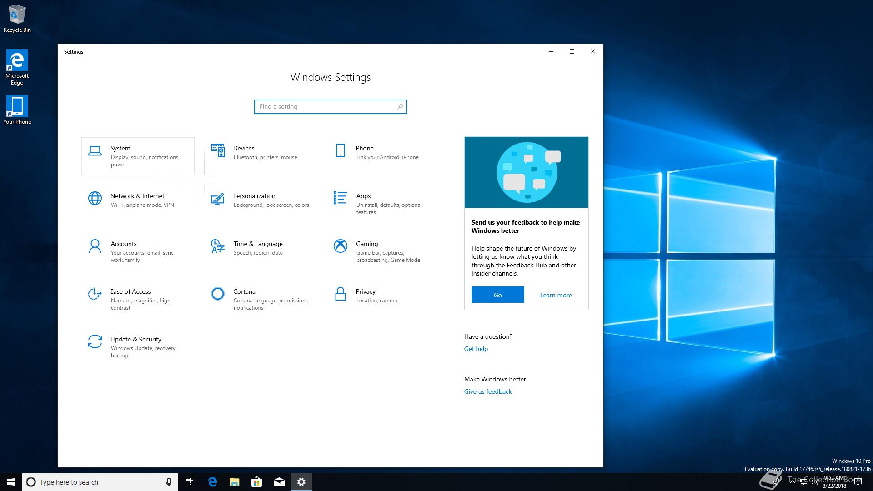Click 'Windows Update, recovery, backup' description
The height and width of the screenshot is (491, 873).
click(x=143, y=352)
